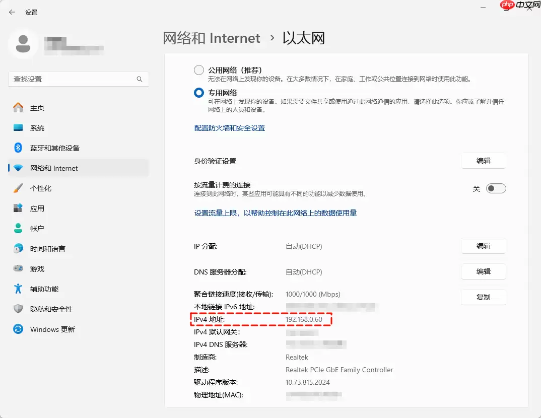541x418 pixels.
Task: Click the 本地链接 IPv6 地址 label
Action: (224, 307)
